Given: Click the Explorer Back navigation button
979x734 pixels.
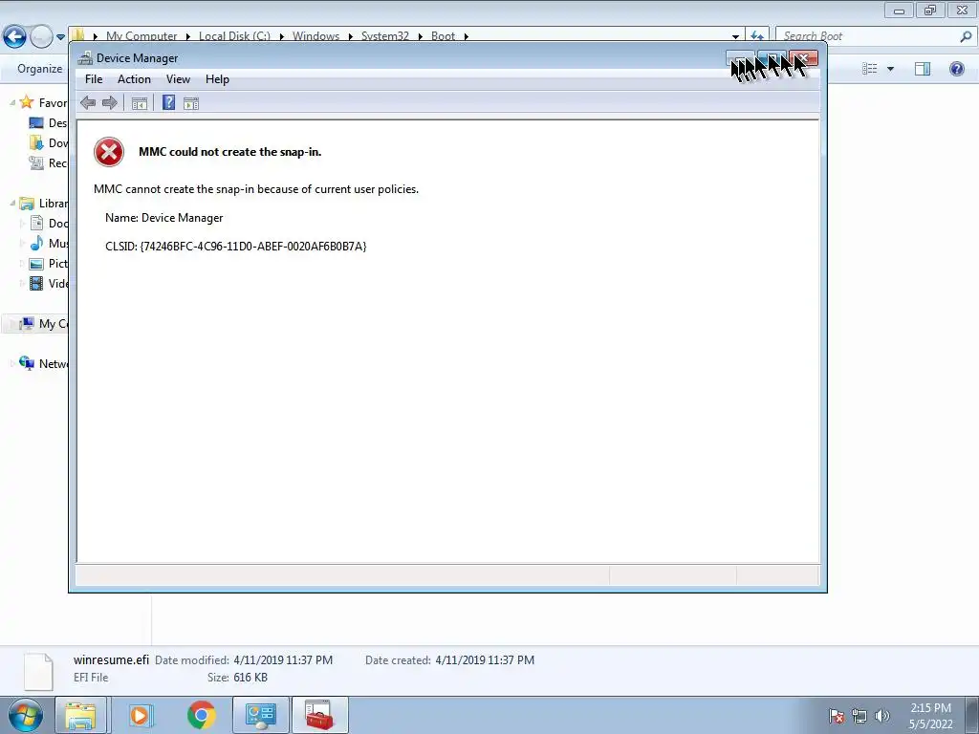Looking at the screenshot, I should (15, 37).
